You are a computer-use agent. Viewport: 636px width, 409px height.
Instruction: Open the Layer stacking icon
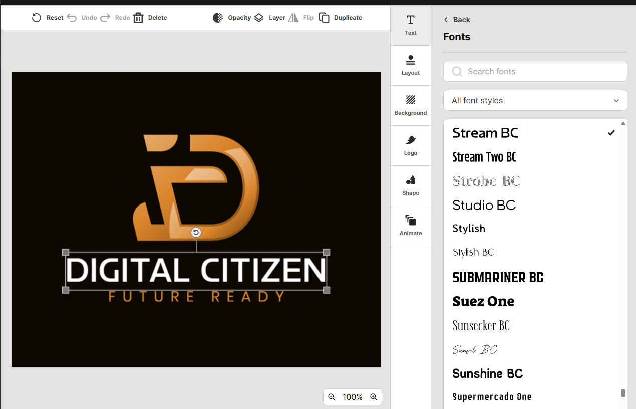[259, 18]
